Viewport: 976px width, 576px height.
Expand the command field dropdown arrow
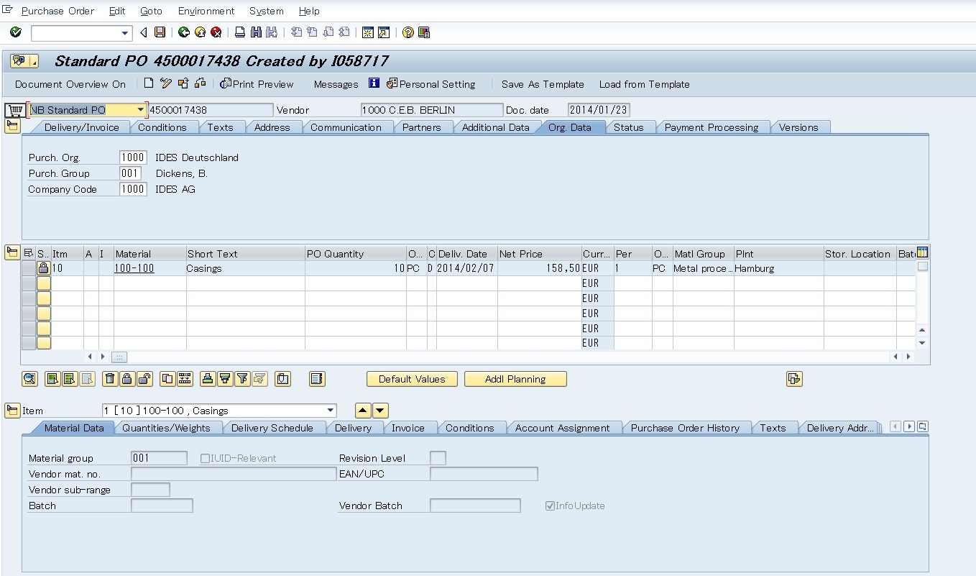pos(124,32)
